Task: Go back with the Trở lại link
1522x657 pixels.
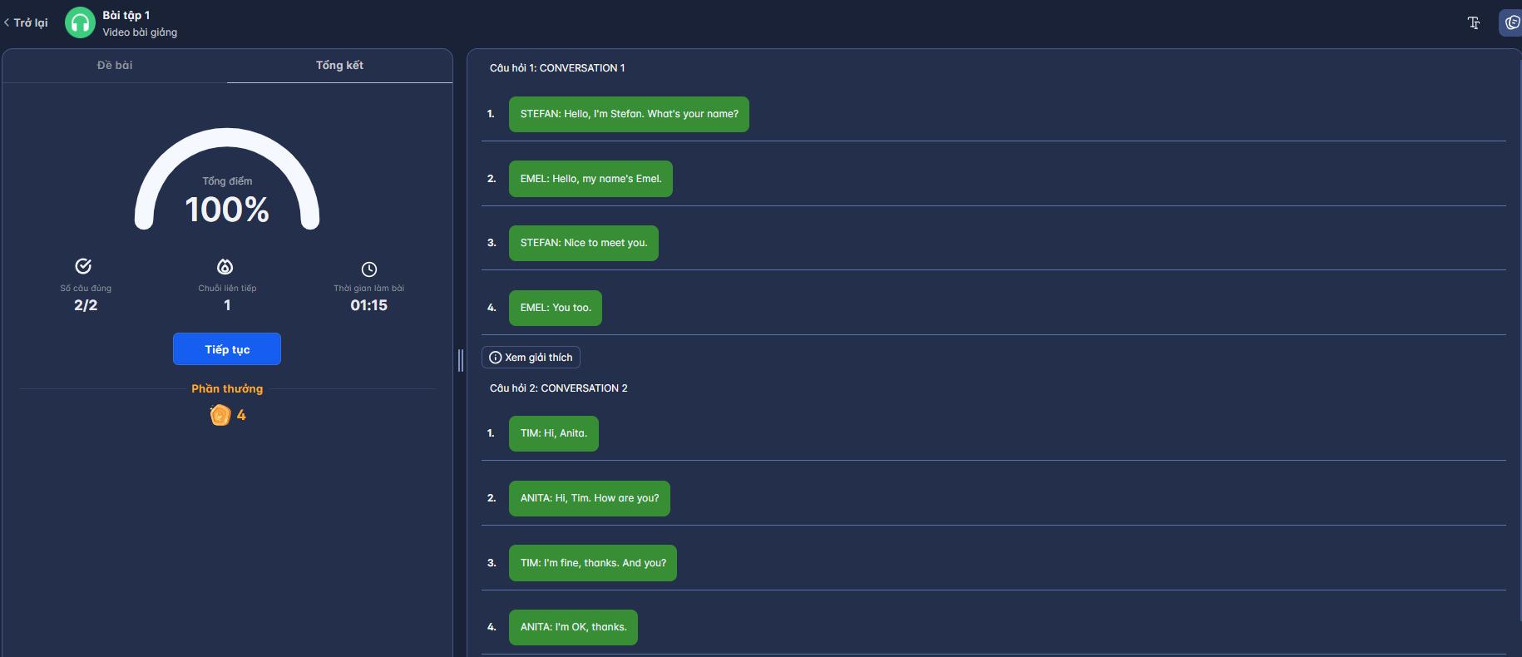Action: point(26,22)
